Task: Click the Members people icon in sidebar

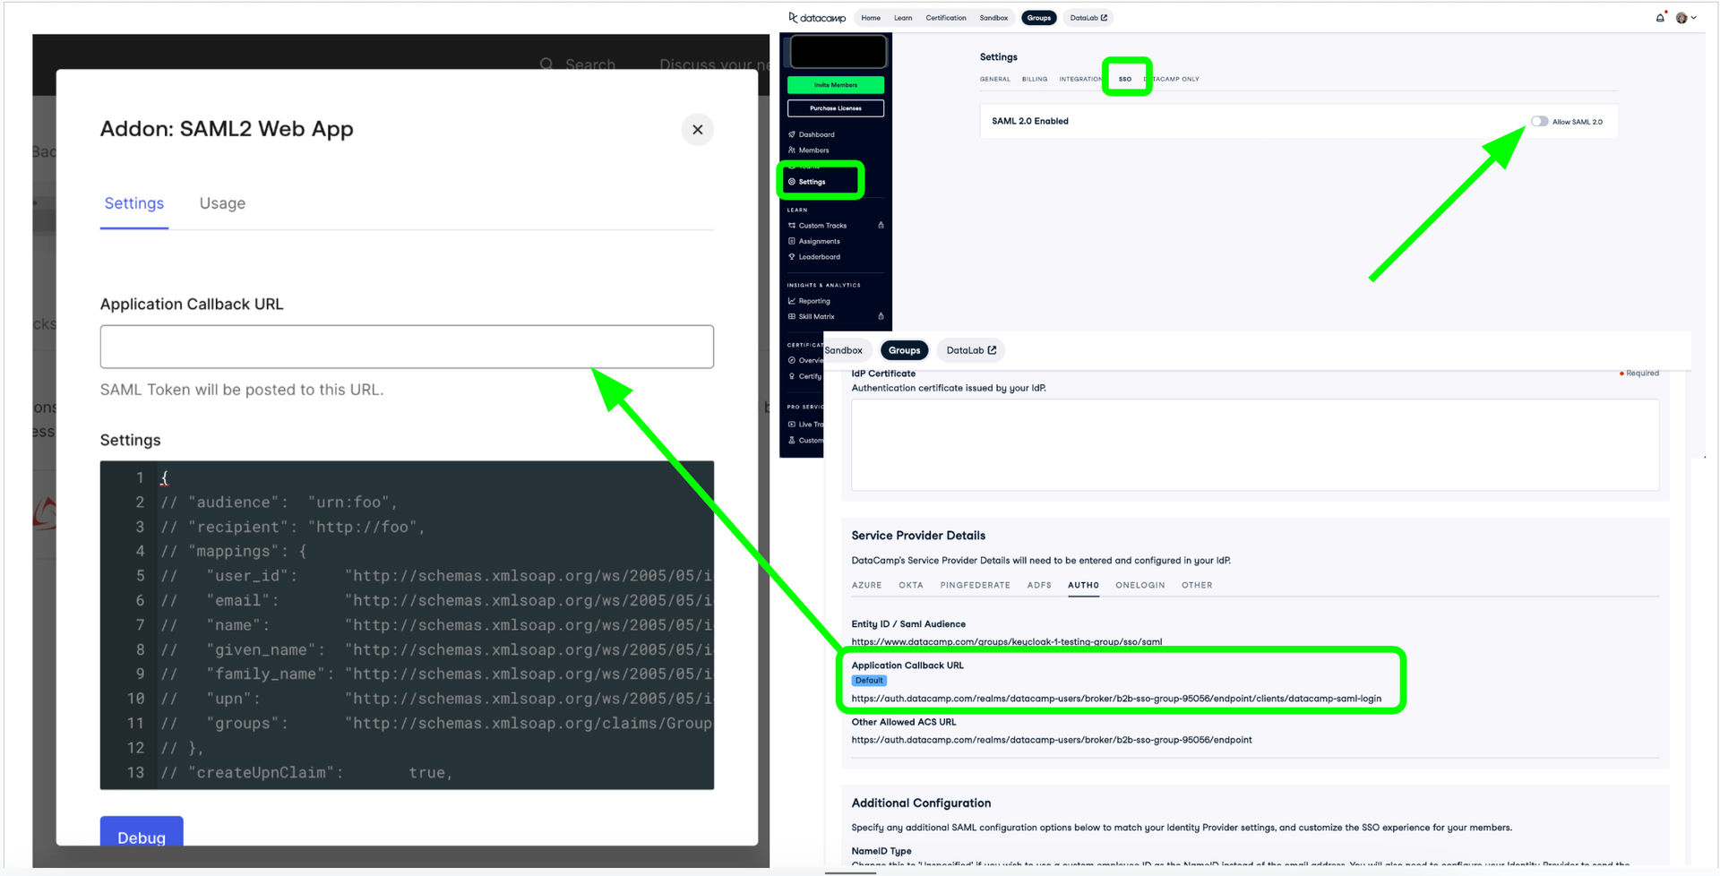Action: tap(792, 150)
